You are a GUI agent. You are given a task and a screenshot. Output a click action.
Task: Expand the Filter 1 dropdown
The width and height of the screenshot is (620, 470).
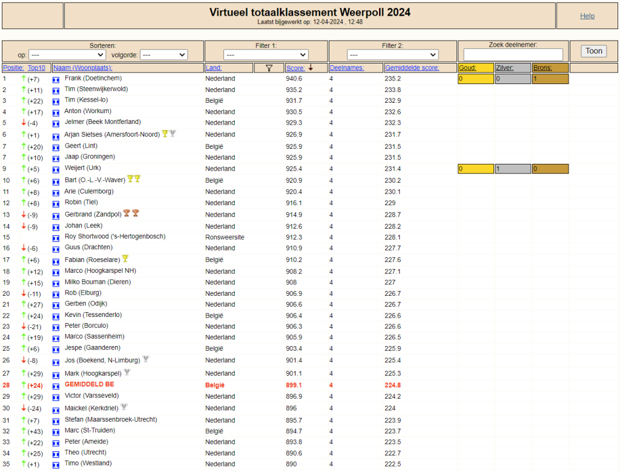click(x=266, y=54)
